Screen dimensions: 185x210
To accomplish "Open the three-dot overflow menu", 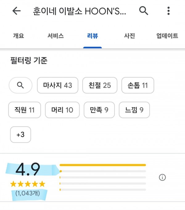I will 168,11.
